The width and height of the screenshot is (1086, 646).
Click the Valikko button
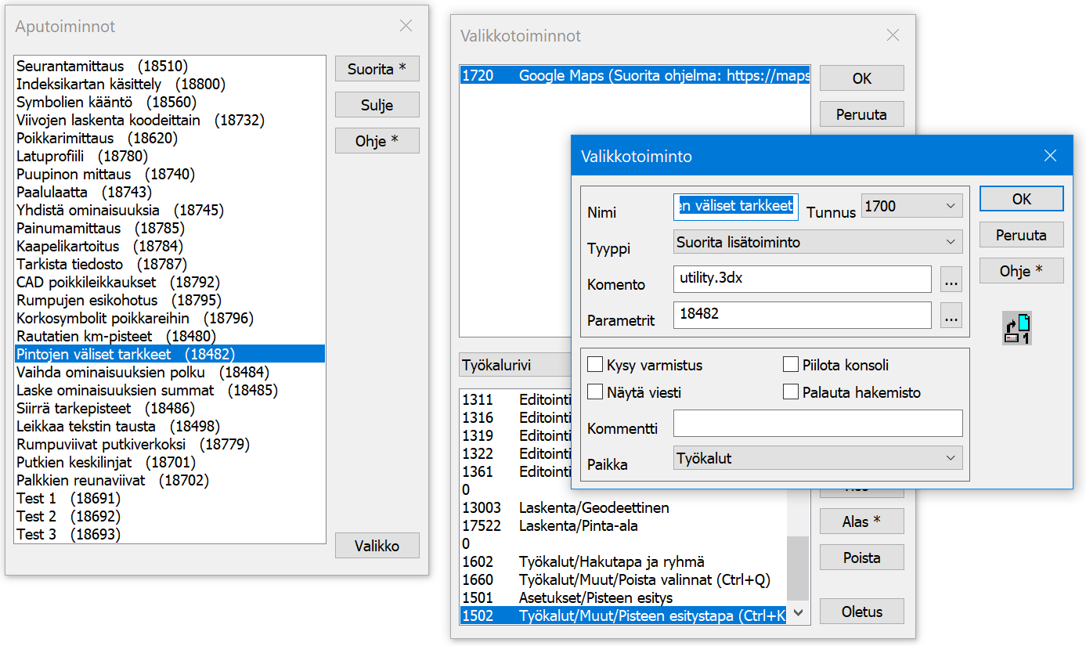[x=377, y=546]
